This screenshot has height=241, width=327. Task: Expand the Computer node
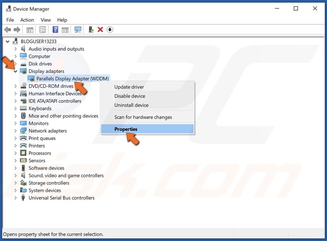[x=15, y=57]
